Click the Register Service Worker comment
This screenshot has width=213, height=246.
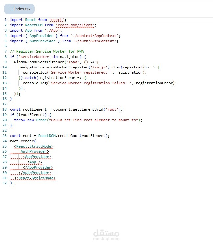click(x=47, y=51)
